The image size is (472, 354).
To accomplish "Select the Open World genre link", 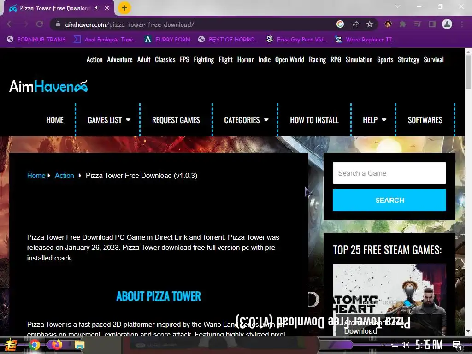I will (289, 59).
